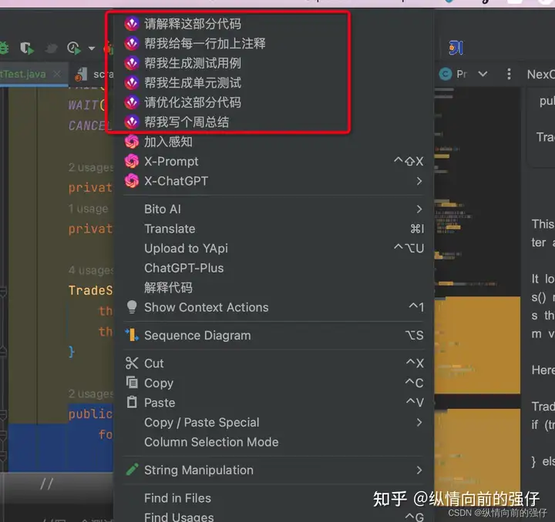Expand String Manipulation submenu arrow

click(x=419, y=470)
